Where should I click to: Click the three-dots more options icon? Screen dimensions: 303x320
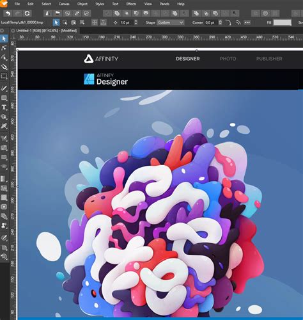click(x=247, y=22)
